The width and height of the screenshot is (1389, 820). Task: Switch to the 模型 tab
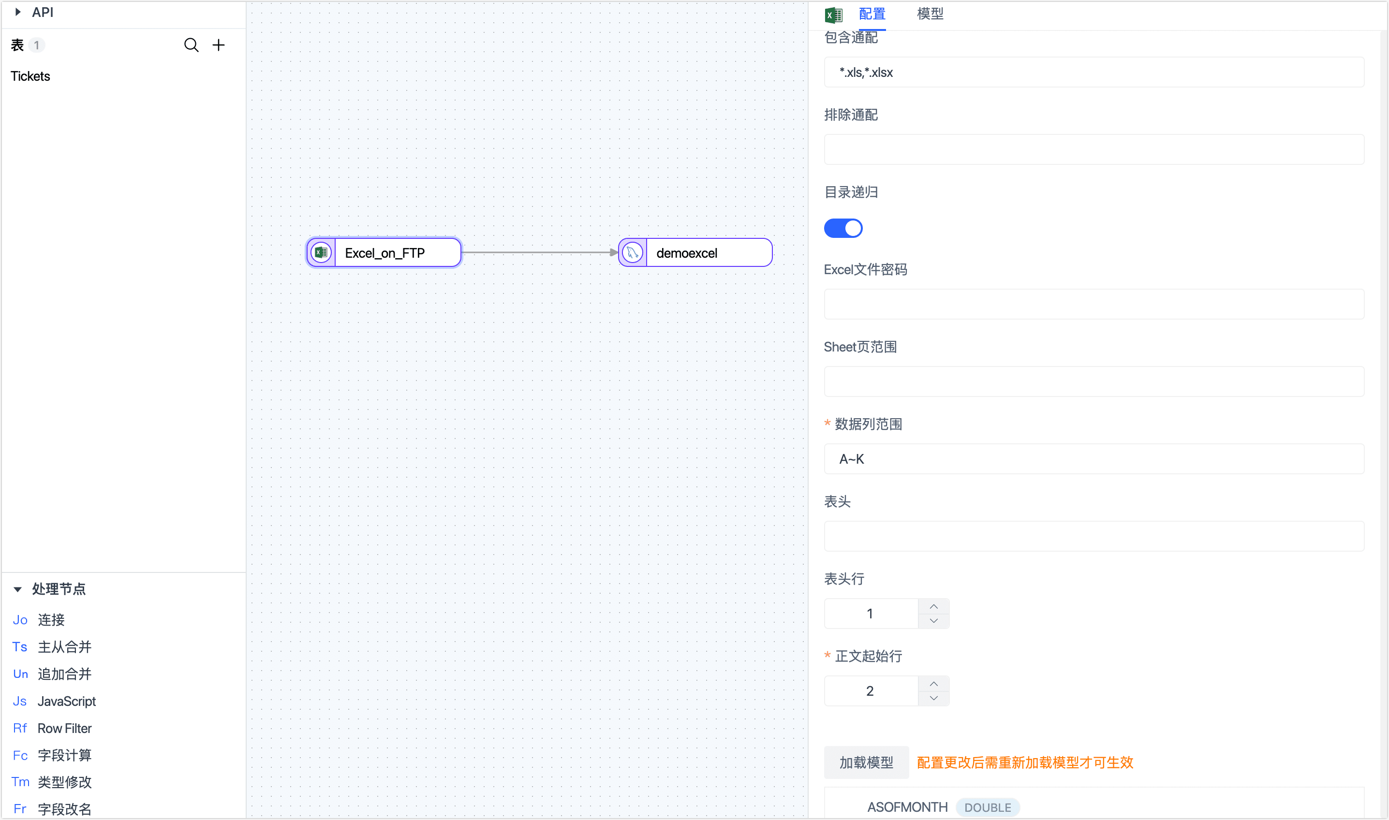point(930,14)
